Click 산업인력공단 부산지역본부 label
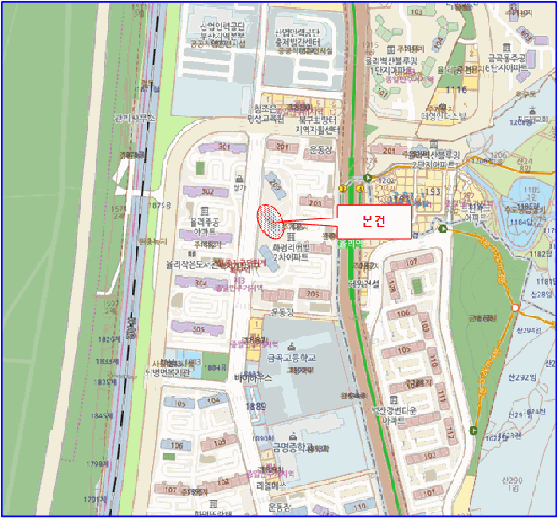Image resolution: width=558 pixels, height=518 pixels. point(222,30)
